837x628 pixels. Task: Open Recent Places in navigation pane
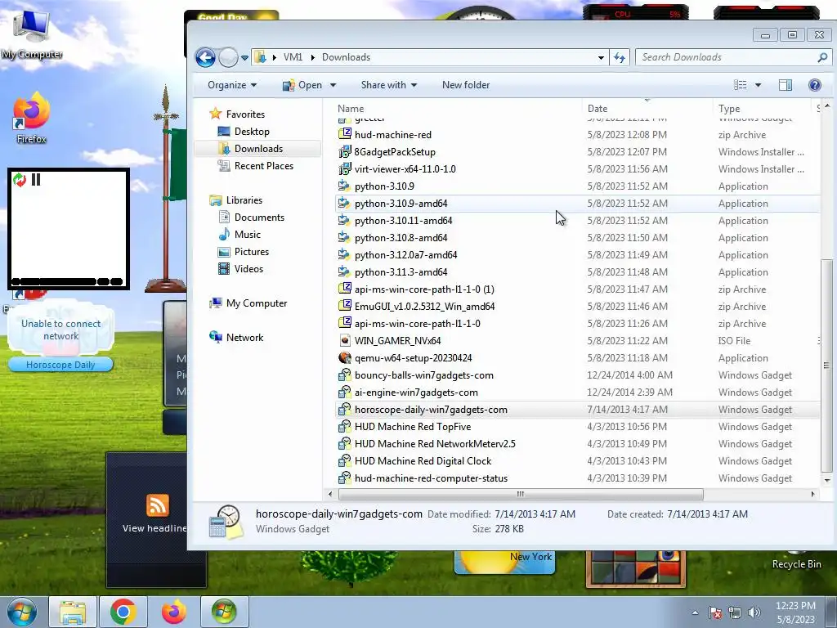[x=264, y=165]
